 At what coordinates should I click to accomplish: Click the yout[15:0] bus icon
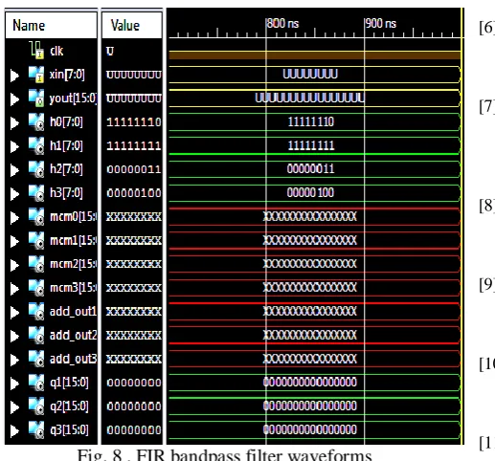click(x=36, y=99)
